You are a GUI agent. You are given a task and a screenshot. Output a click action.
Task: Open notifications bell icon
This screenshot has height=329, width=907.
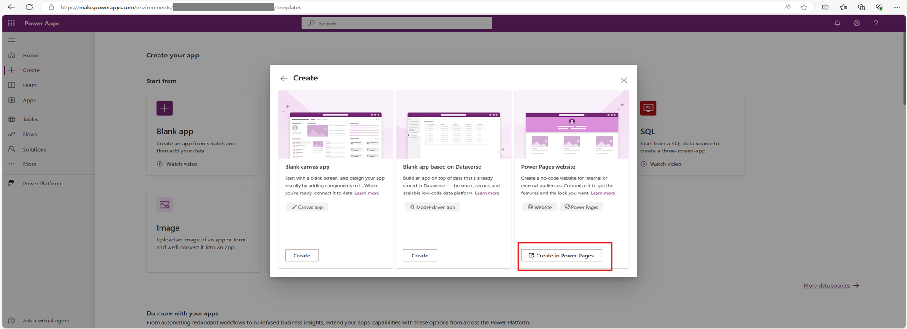click(x=837, y=23)
